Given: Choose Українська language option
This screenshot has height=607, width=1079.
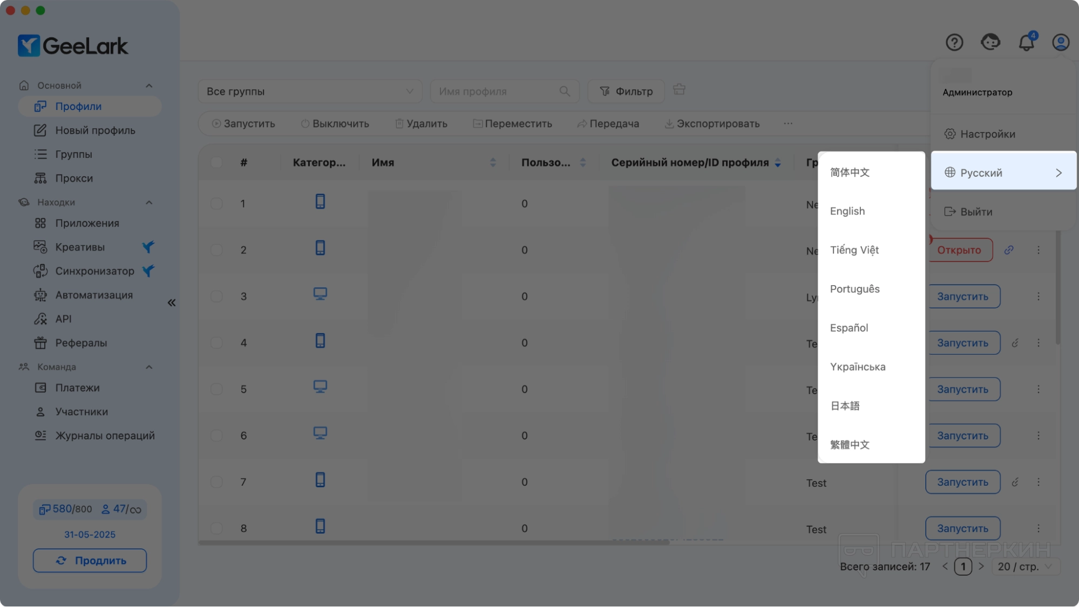Looking at the screenshot, I should click(857, 367).
